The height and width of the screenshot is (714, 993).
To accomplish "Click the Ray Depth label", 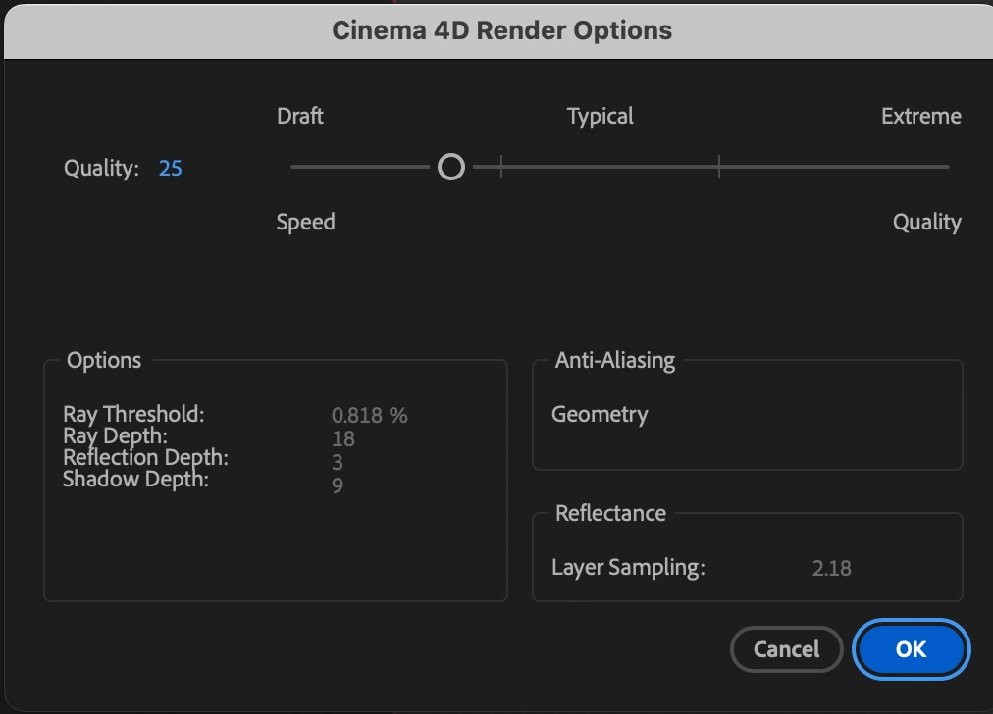I will point(115,436).
